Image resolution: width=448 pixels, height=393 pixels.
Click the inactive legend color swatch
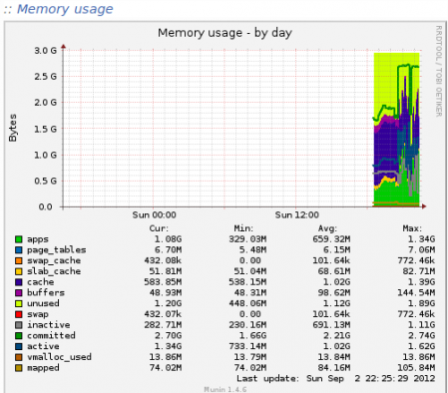coord(19,325)
